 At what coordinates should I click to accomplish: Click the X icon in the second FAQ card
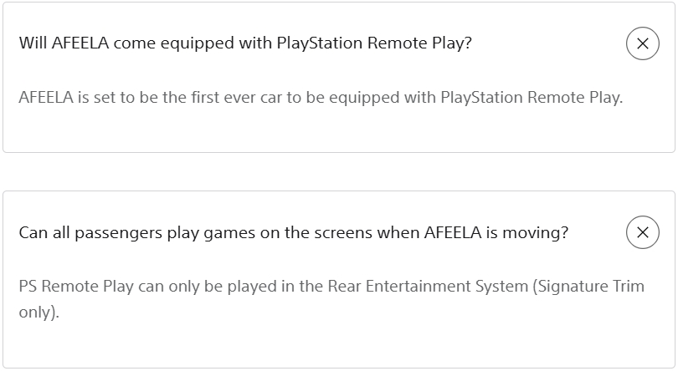[642, 232]
